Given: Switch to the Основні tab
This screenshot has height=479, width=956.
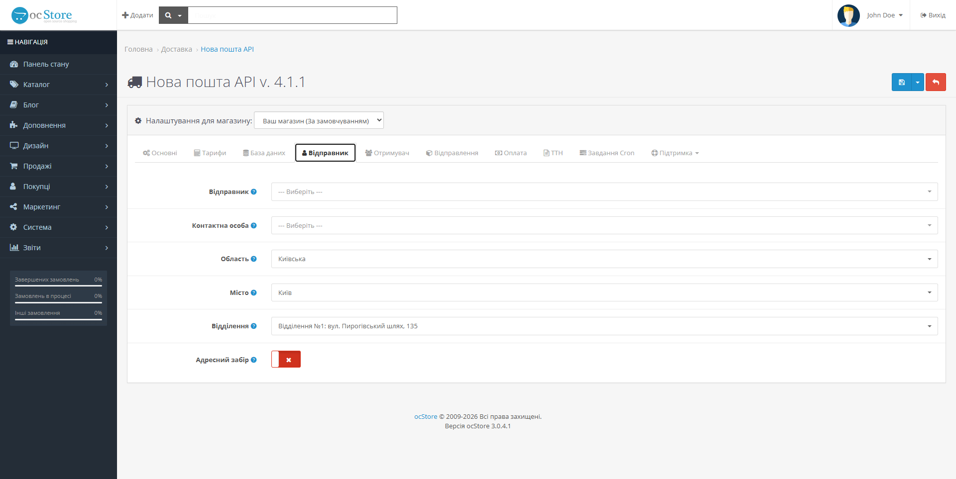Looking at the screenshot, I should [x=160, y=153].
